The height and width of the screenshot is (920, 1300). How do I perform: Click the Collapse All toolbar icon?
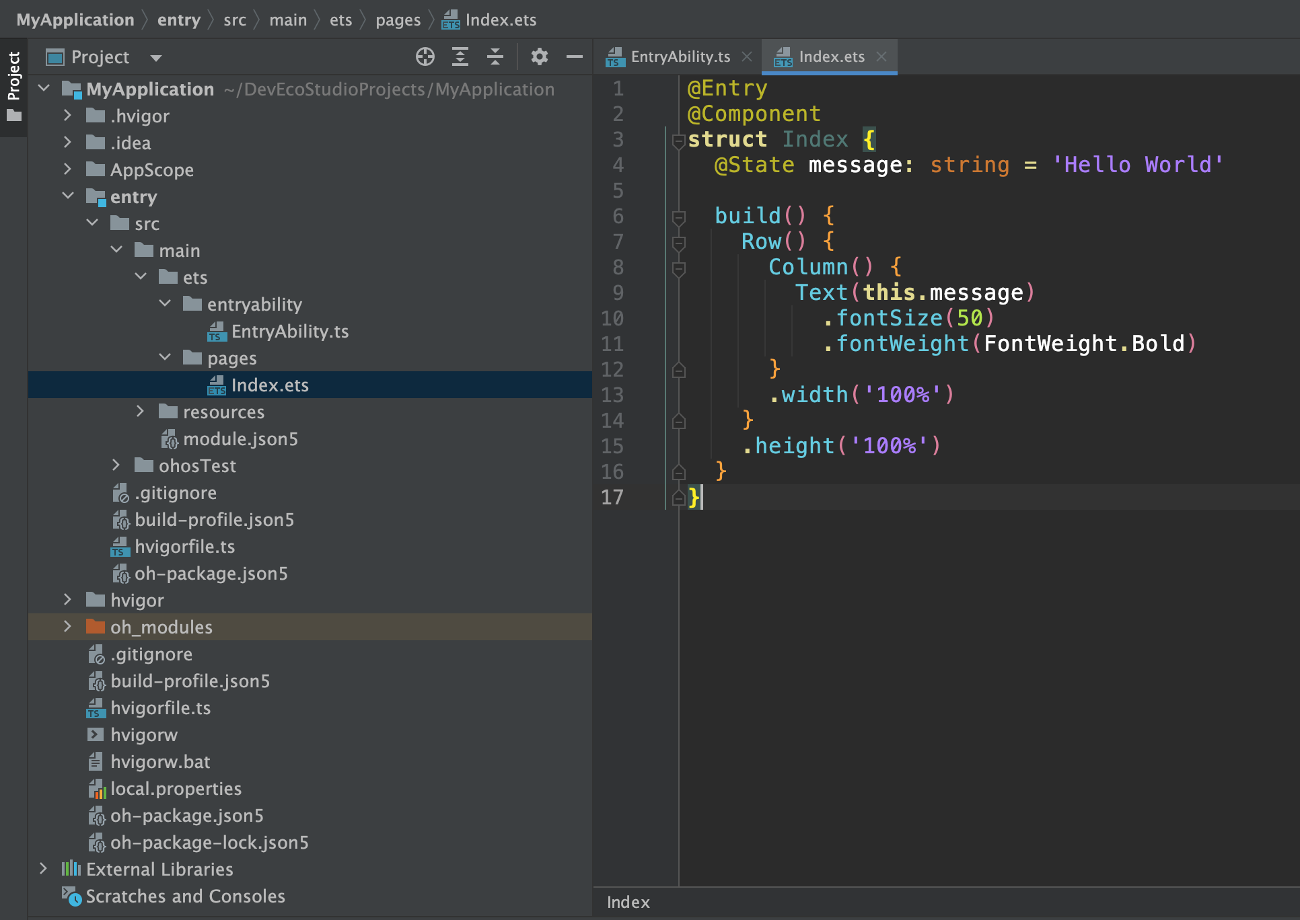[x=495, y=56]
